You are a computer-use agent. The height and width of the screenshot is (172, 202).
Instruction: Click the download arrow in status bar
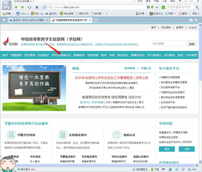152,169
